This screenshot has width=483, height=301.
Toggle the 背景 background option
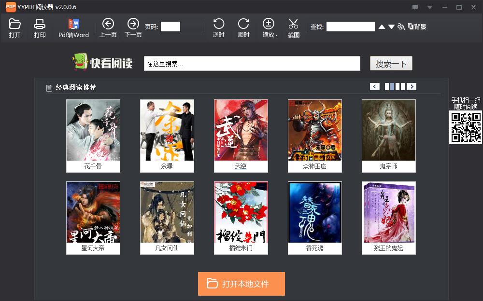tap(417, 27)
